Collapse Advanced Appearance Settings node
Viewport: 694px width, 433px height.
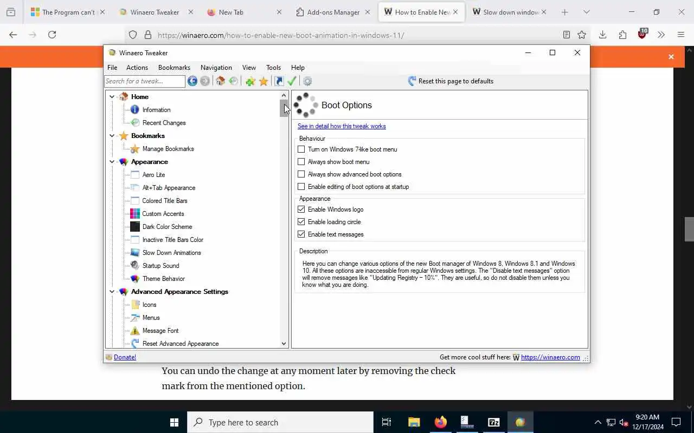point(112,292)
